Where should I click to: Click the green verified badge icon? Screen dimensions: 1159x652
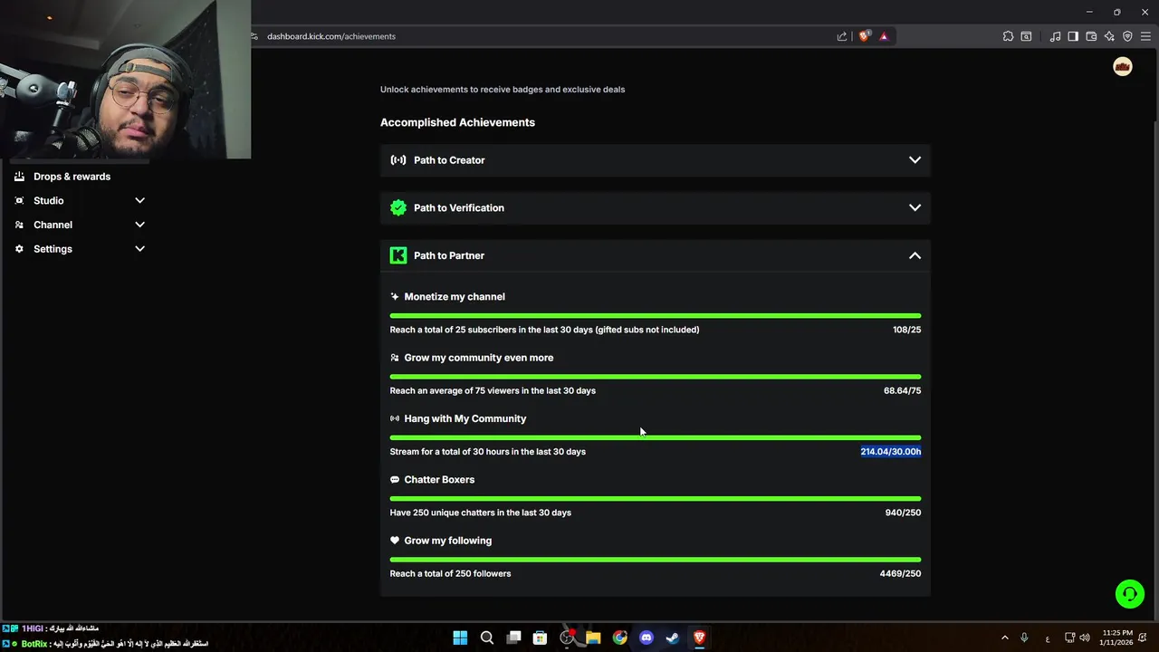click(398, 207)
